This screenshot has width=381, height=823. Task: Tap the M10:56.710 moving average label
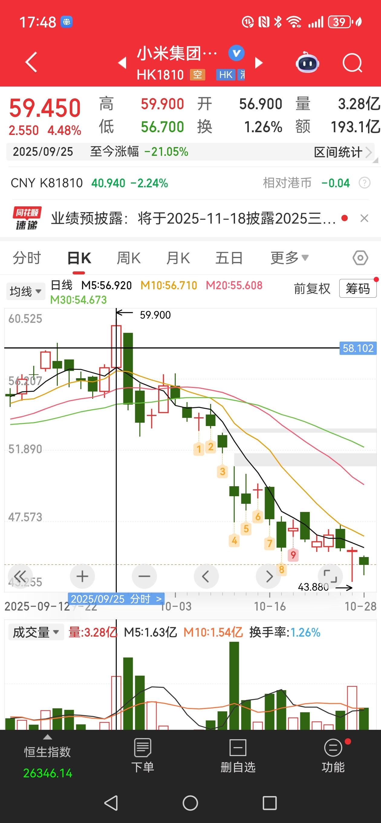169,285
